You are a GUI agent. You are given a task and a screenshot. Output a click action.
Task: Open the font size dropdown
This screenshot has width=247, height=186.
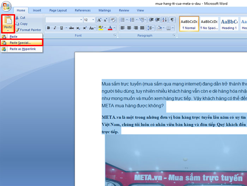click(93, 20)
